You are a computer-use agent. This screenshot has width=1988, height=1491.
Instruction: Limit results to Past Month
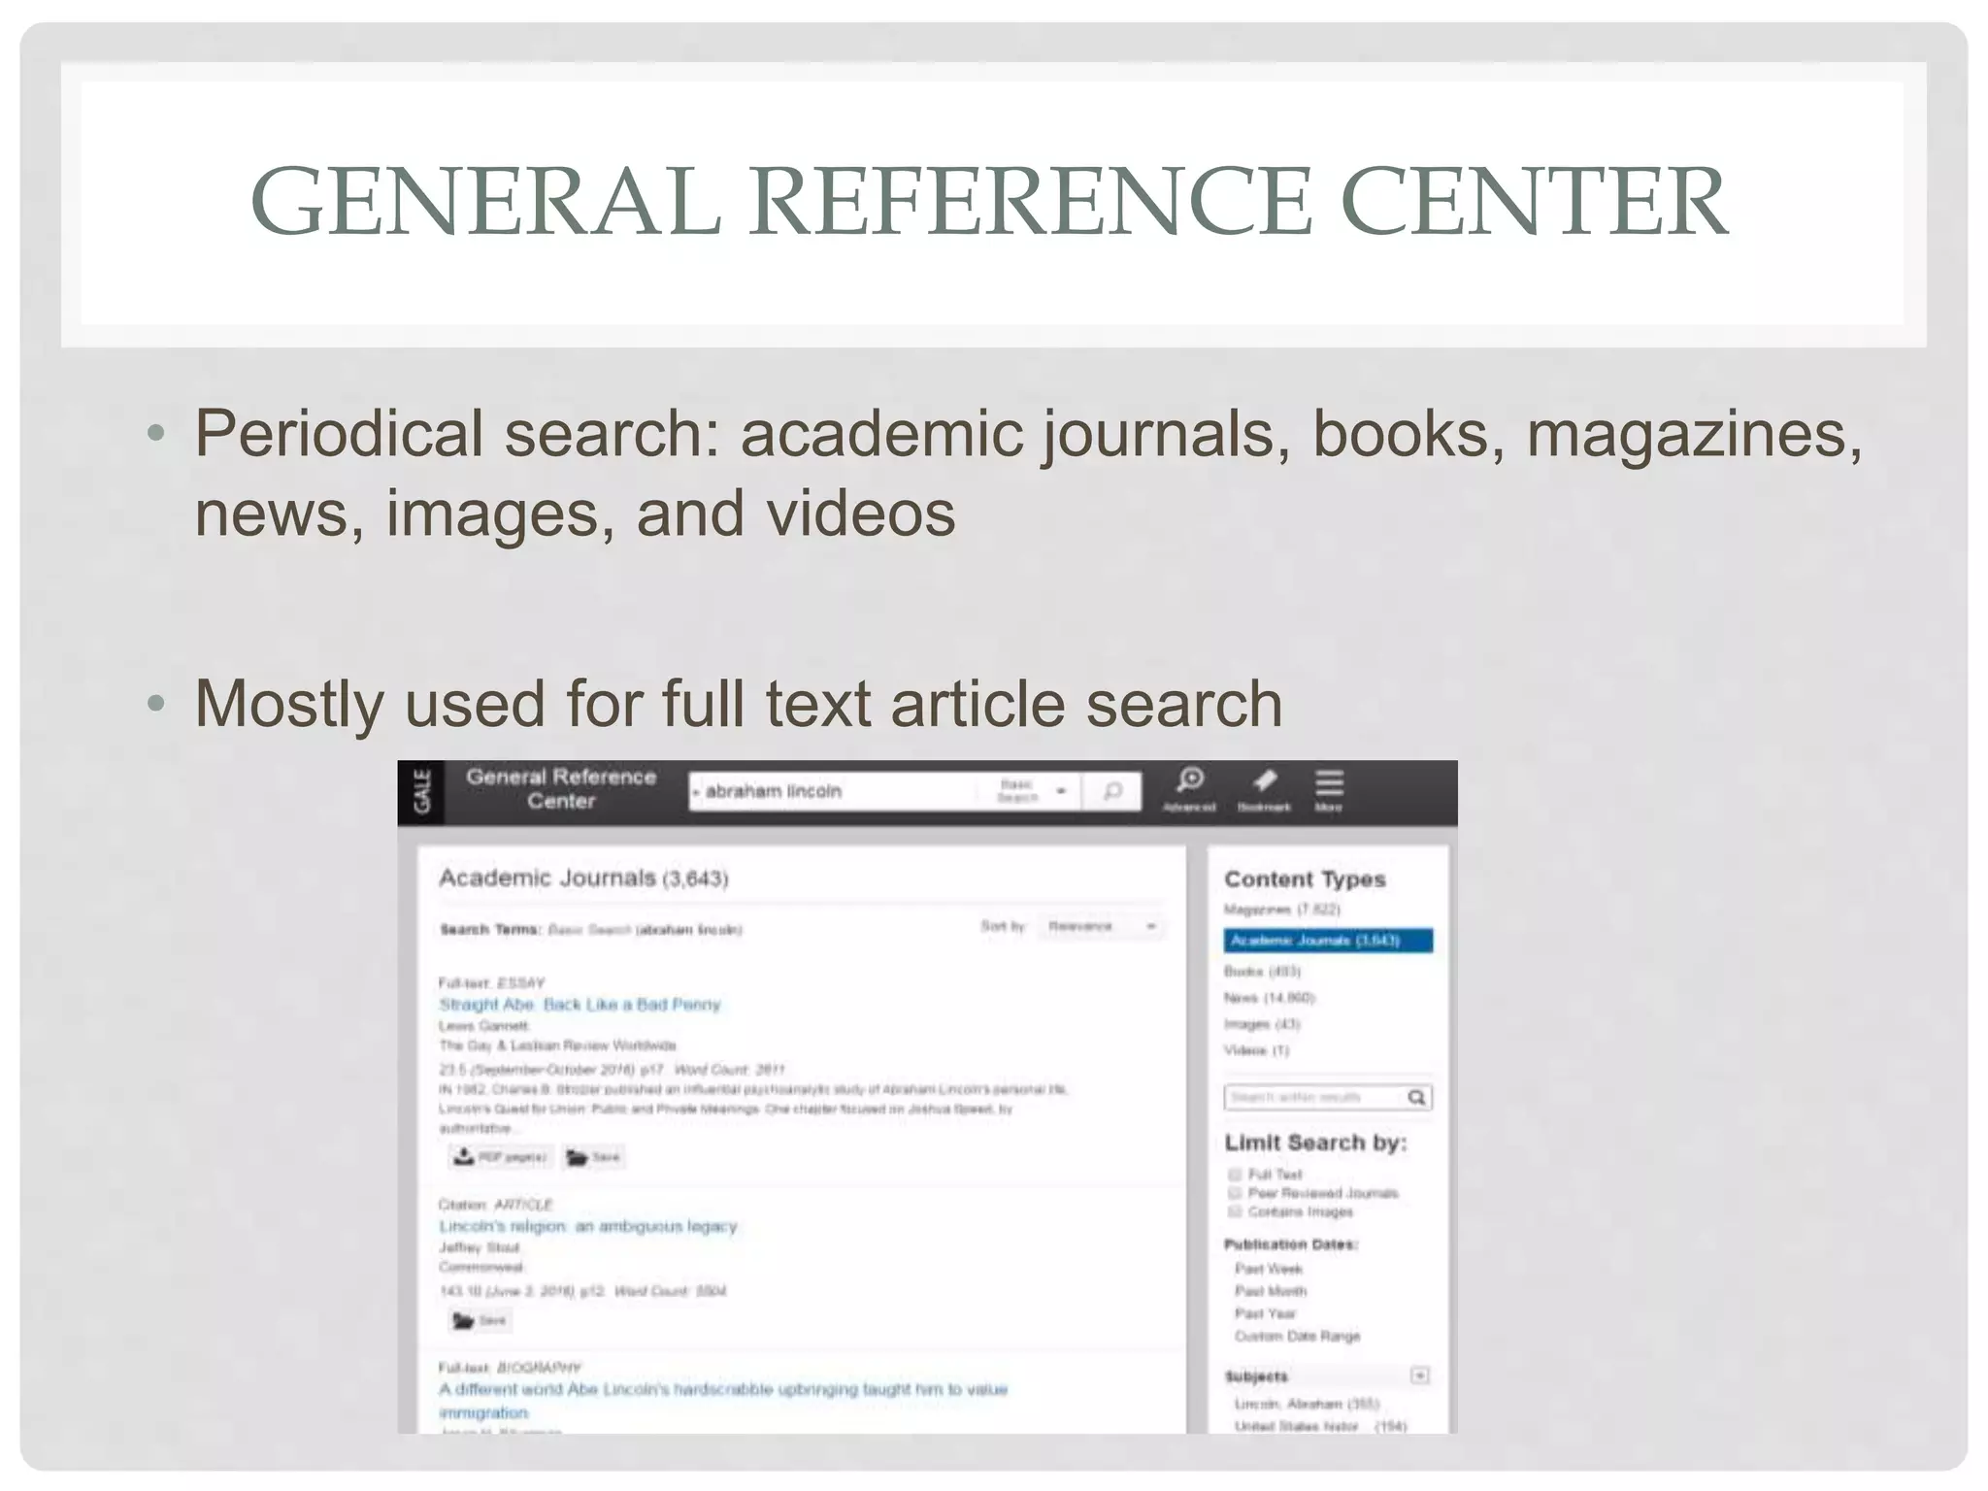pyautogui.click(x=1271, y=1291)
